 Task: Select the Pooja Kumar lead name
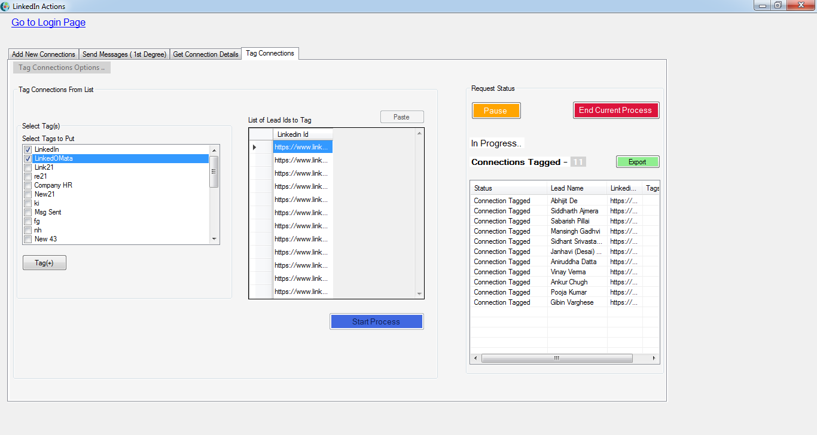point(568,292)
